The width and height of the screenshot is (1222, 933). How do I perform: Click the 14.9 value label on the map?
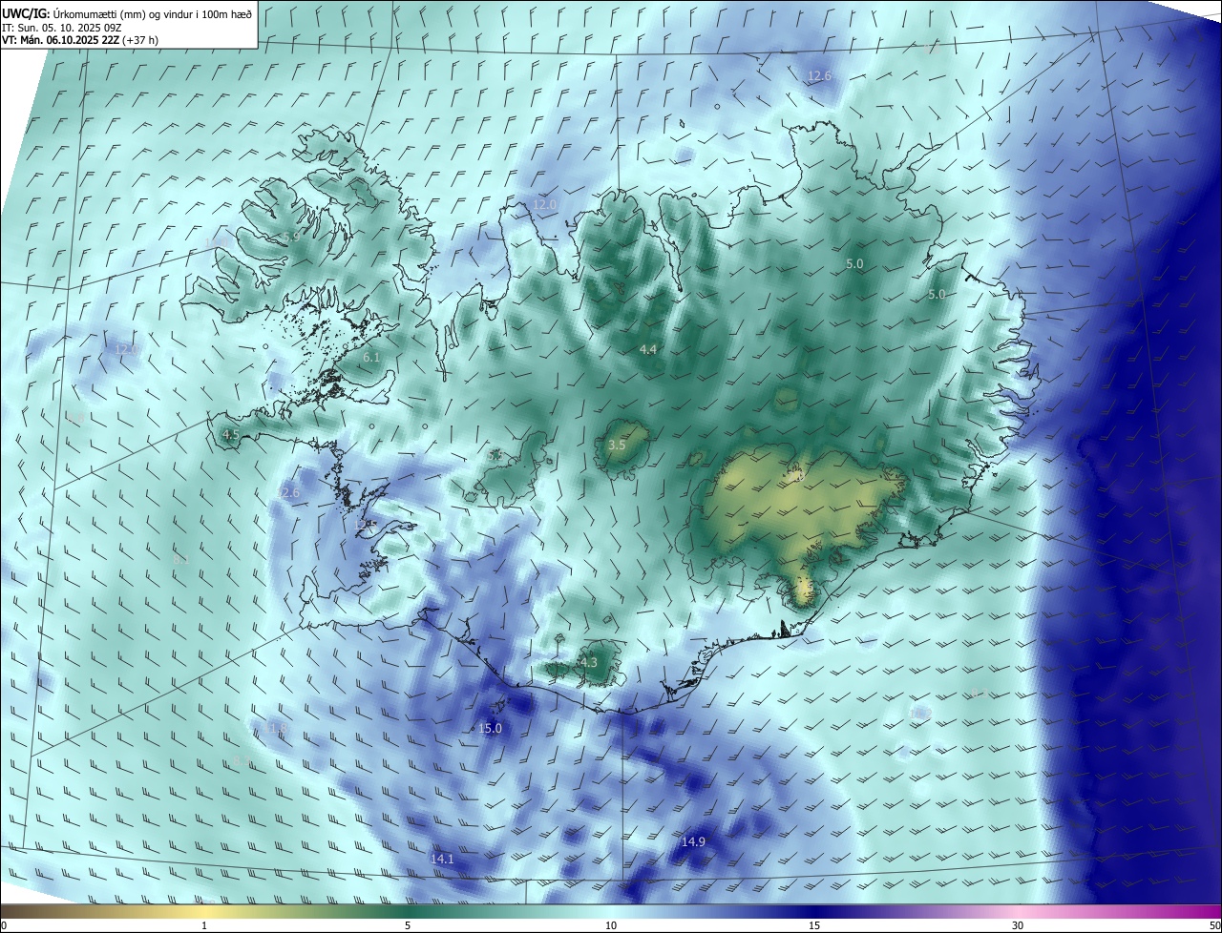coord(693,841)
